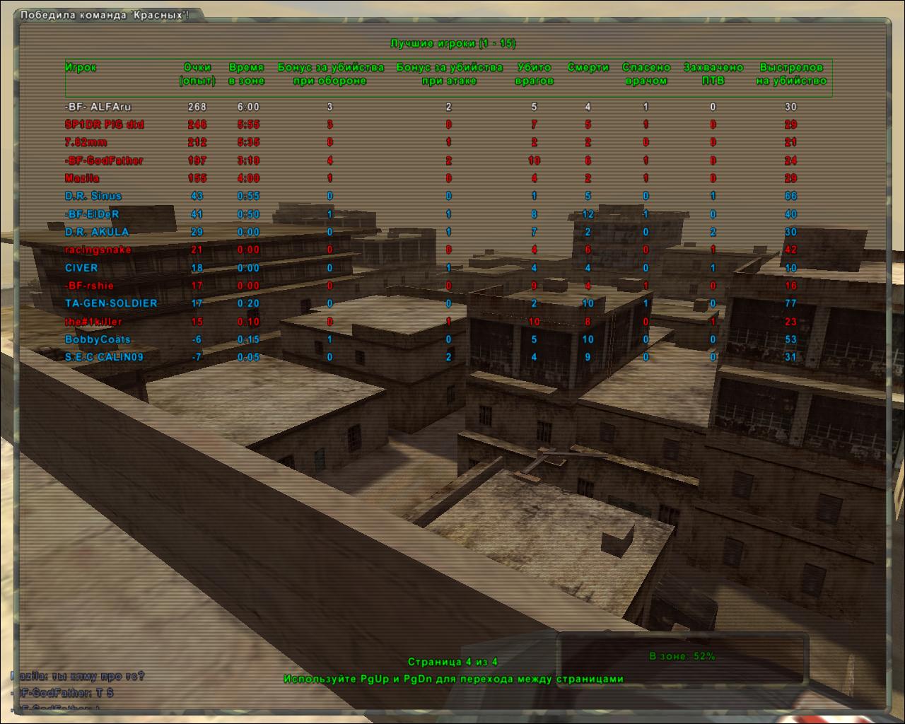
Task: Click zone time '5:55' of SP1DR PIG dtd
Action: 248,124
